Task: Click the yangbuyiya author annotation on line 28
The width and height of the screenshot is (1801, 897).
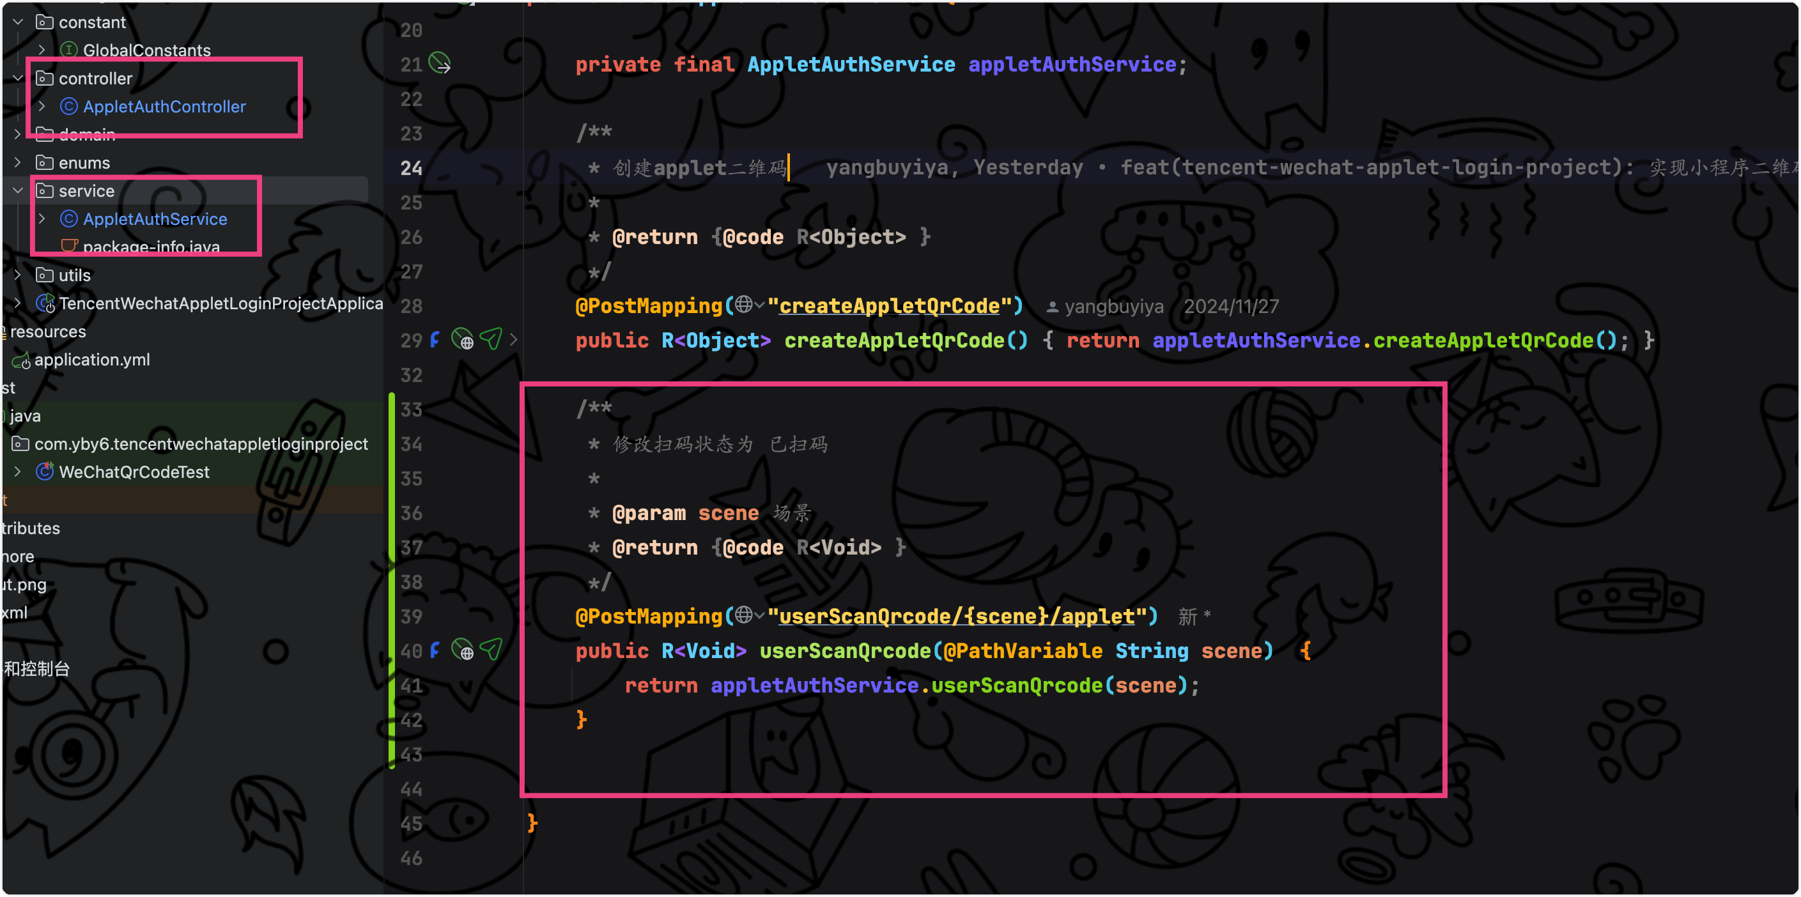Action: 1113,306
